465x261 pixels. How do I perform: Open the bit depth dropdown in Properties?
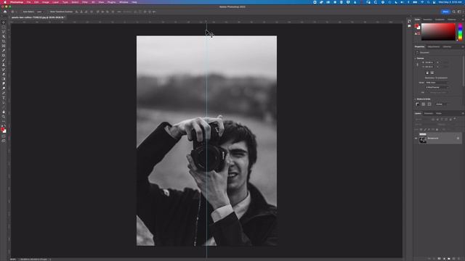point(437,87)
